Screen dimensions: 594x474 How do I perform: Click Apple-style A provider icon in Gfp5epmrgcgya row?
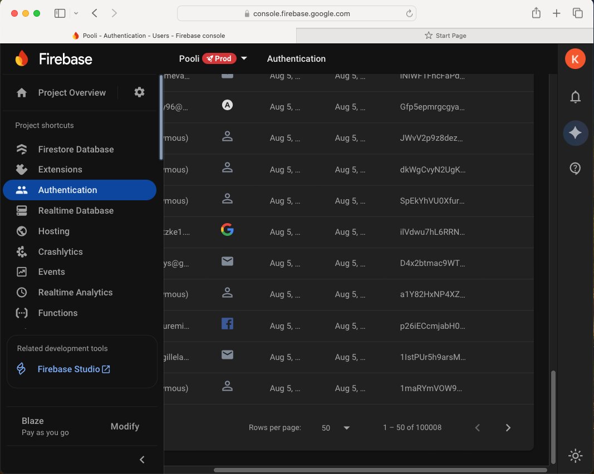pyautogui.click(x=227, y=105)
